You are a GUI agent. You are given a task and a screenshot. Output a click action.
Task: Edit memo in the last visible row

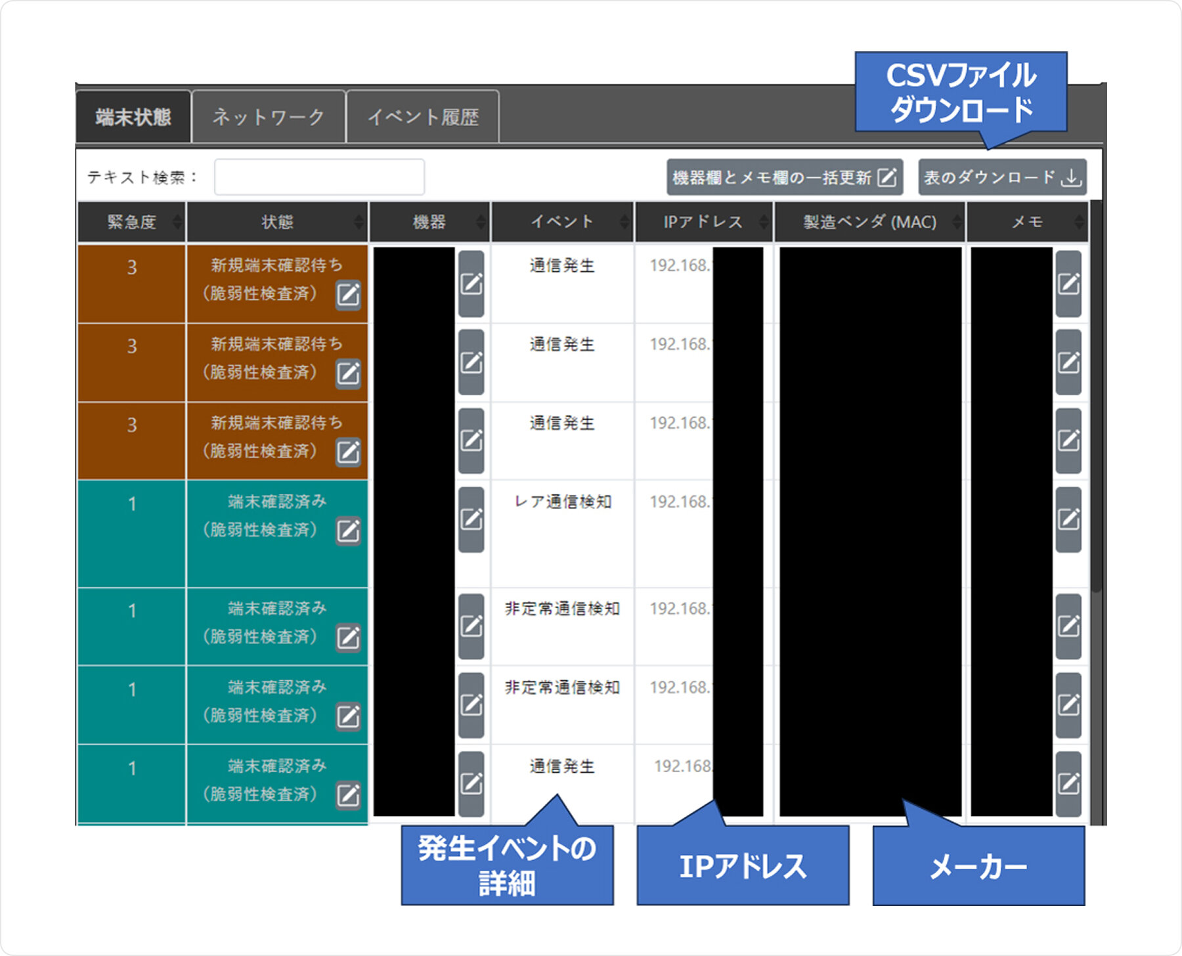click(x=1068, y=783)
